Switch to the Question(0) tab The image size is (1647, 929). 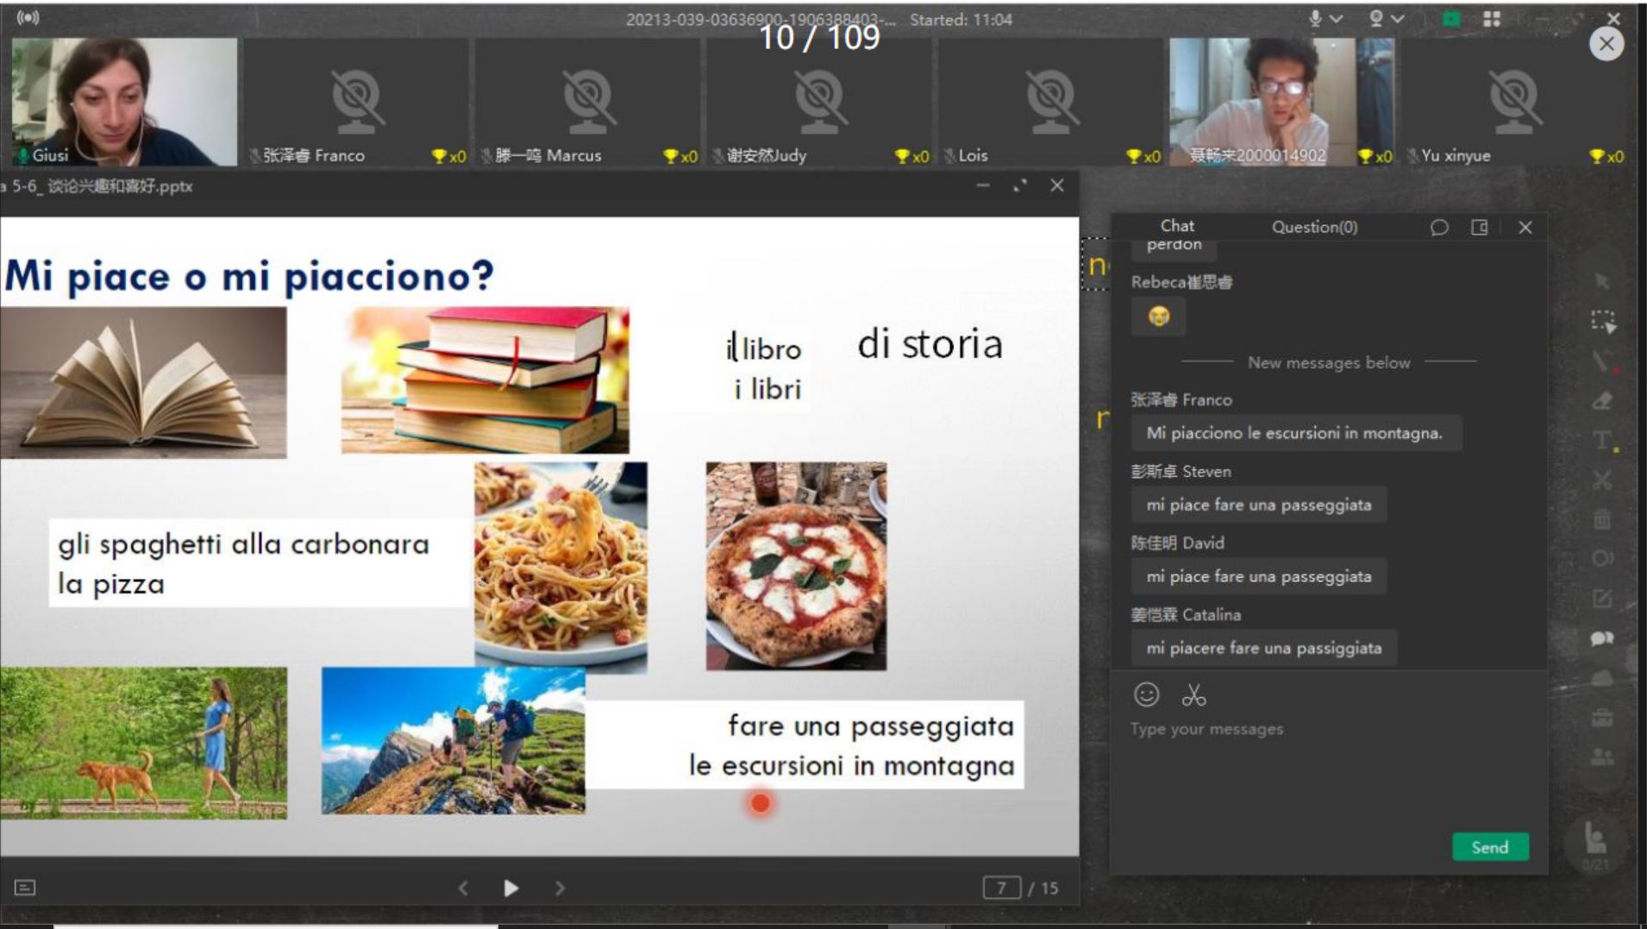click(x=1314, y=227)
